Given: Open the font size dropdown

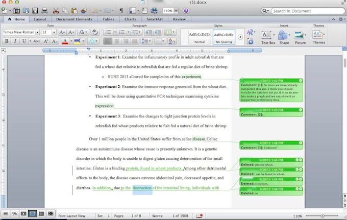Looking at the screenshot, I should pos(54,32).
